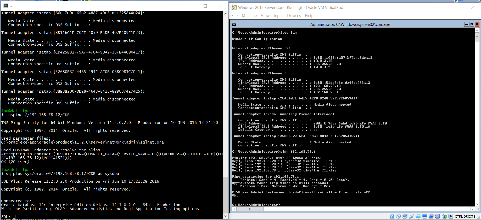This screenshot has width=481, height=220.
Task: Click the VirtualBox 2012 title bar icon
Action: [x=234, y=7]
